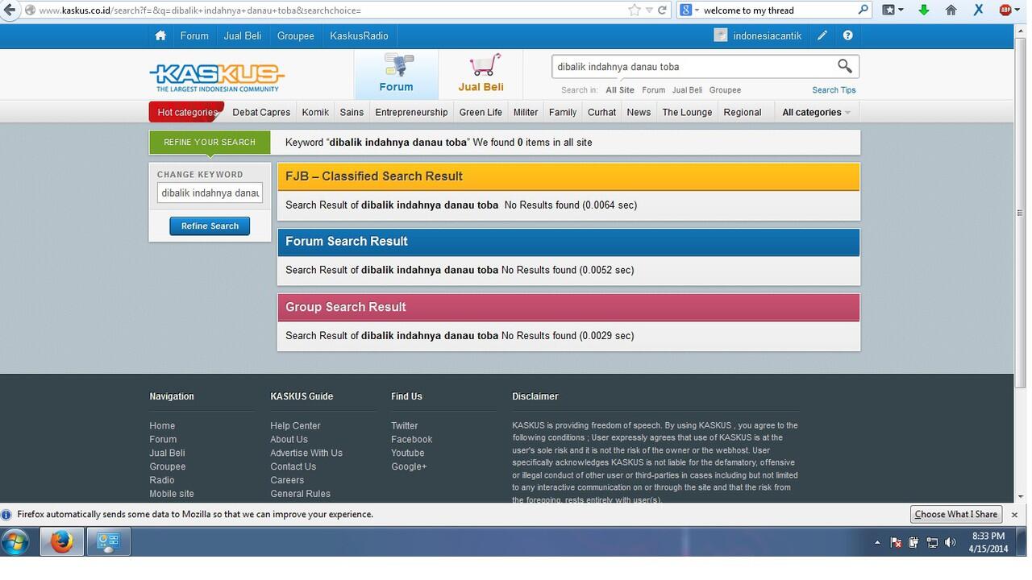
Task: Click the network tray icon
Action: coord(932,542)
